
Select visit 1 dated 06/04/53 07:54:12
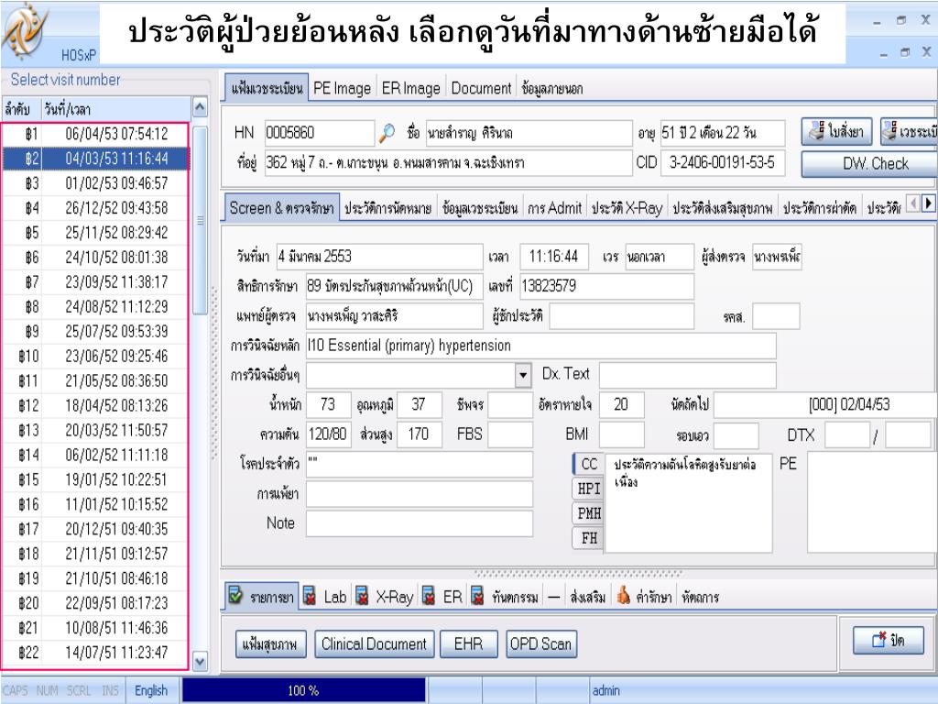[95, 134]
